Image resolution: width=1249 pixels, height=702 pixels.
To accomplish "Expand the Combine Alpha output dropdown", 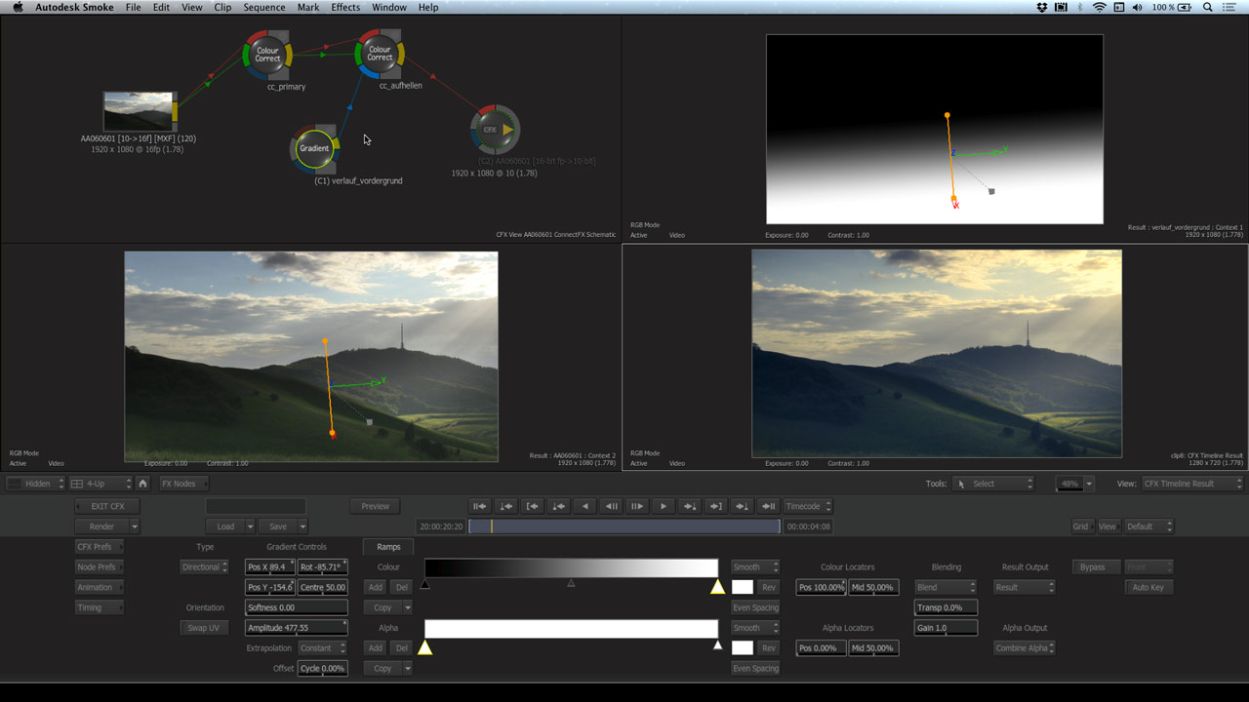I will [1024, 648].
